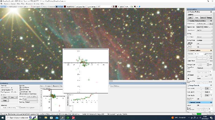Image resolution: width=215 pixels, height=120 pixels.
Task: Collapse the Thermal Controls section chevron
Action: (188, 102)
